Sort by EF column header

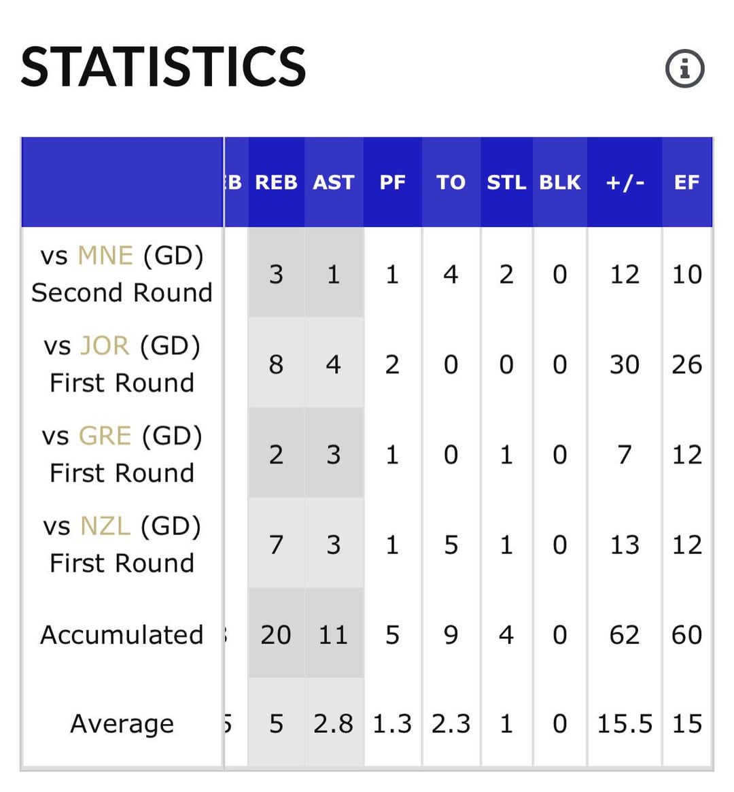click(686, 182)
